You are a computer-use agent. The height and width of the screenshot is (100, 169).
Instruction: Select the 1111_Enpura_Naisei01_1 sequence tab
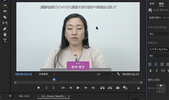(x=53, y=96)
